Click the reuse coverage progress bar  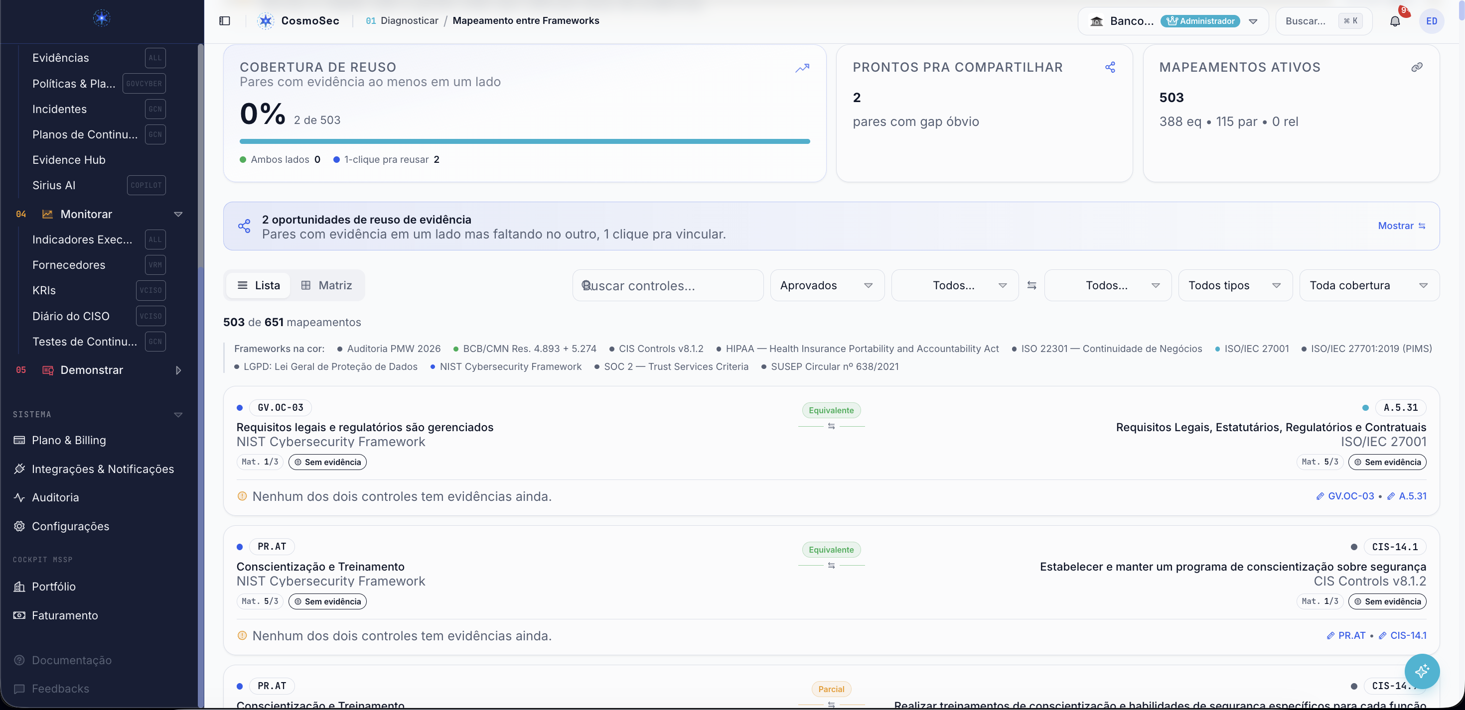[x=524, y=141]
